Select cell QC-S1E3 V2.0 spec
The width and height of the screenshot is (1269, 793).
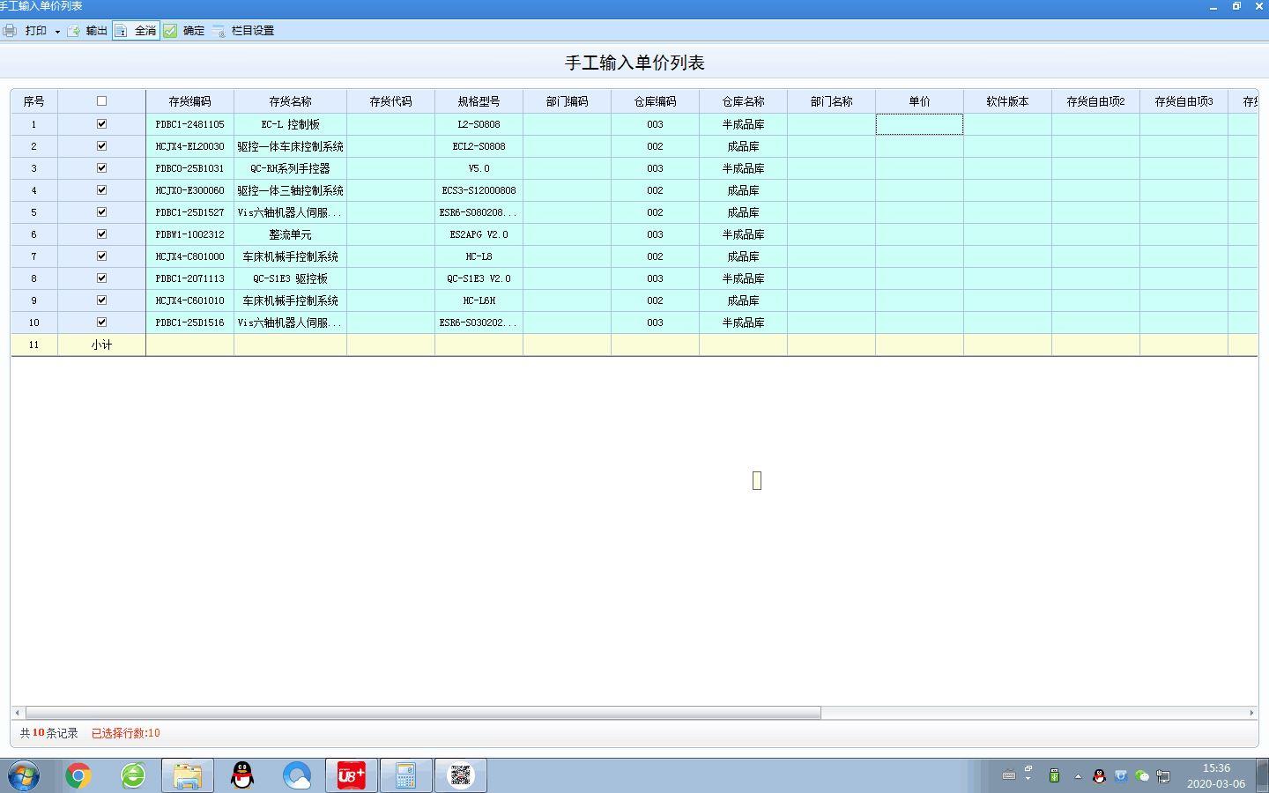[x=479, y=278]
